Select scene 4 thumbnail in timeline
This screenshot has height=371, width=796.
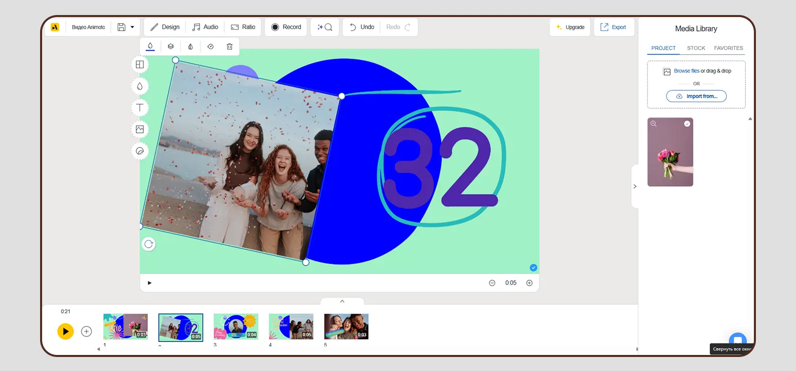[291, 327]
